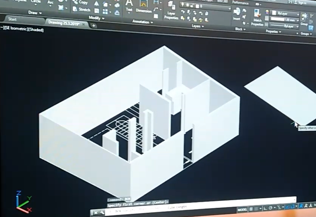Close the Drawing 25.3.2019 tab
316x217 pixels.
click(x=84, y=24)
